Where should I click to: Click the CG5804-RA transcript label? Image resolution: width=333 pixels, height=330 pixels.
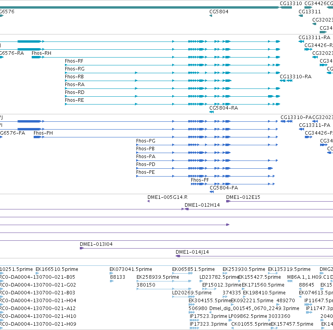(x=223, y=108)
